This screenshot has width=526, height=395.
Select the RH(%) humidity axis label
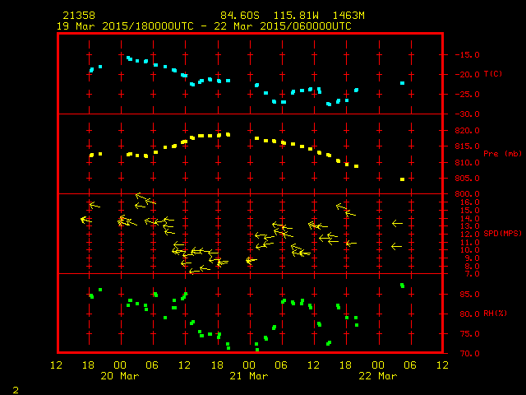click(495, 313)
